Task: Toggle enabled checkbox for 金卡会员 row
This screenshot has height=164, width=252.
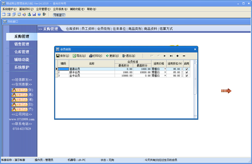Action: pos(187,75)
